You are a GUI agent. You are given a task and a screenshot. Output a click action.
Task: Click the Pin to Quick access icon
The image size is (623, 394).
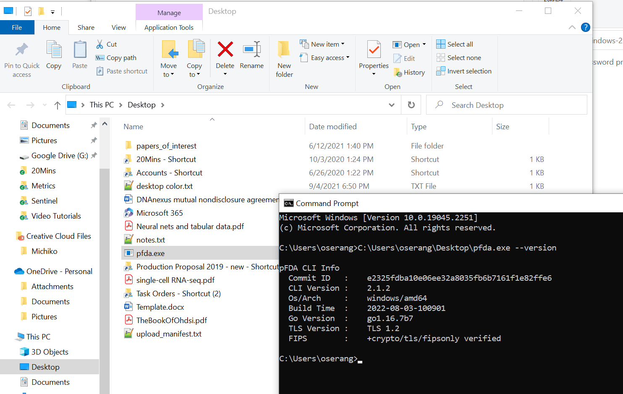[x=22, y=50]
